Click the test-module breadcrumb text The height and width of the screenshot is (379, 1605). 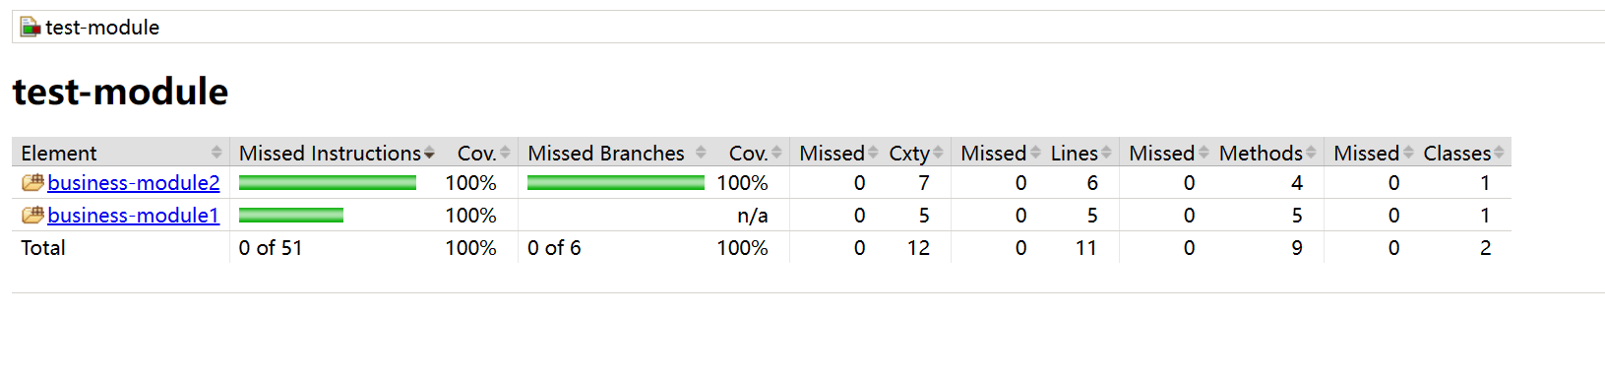click(x=102, y=27)
